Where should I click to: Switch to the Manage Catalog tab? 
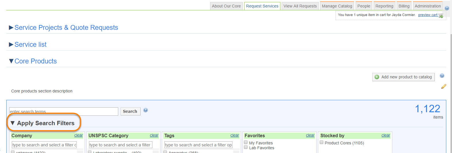pos(337,6)
